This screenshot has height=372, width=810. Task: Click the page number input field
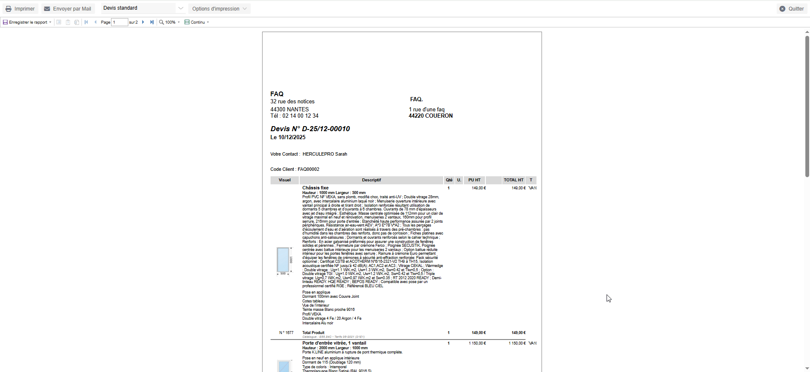pos(119,22)
